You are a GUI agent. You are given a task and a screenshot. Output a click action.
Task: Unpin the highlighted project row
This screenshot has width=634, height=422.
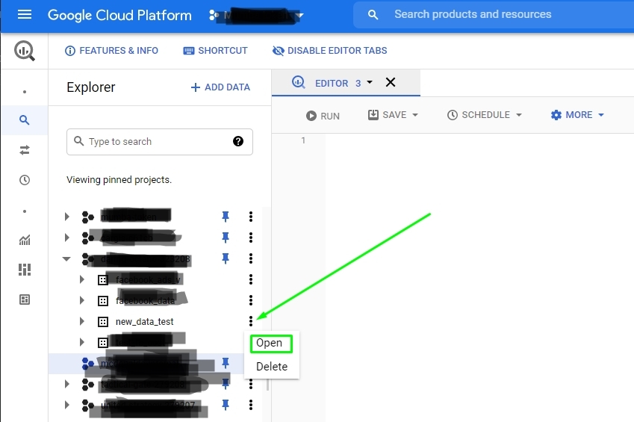point(226,363)
